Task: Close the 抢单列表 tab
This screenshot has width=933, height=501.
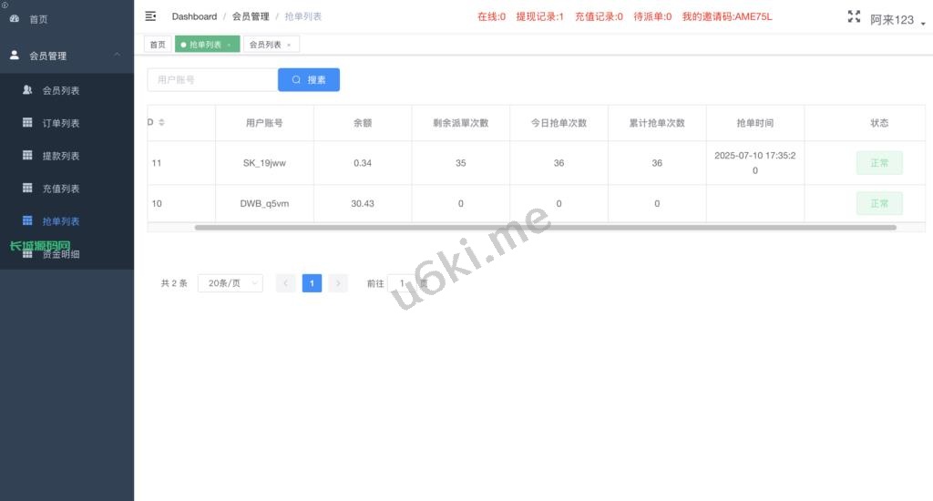Action: [x=229, y=45]
